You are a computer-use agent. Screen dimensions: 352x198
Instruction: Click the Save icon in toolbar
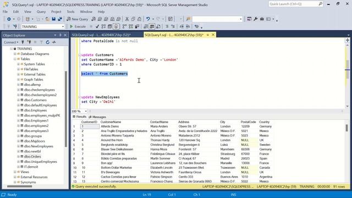pyautogui.click(x=54, y=19)
